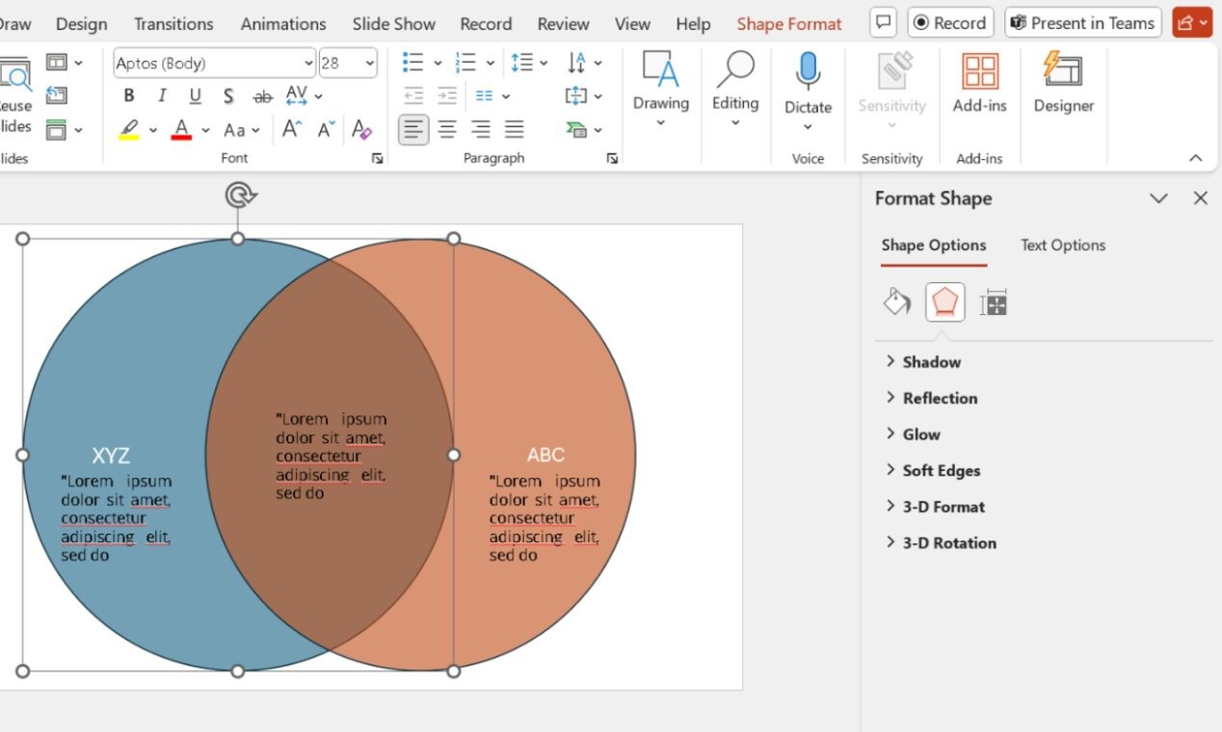Image resolution: width=1222 pixels, height=732 pixels.
Task: Open Paragraph dialog launcher
Action: [x=612, y=159]
